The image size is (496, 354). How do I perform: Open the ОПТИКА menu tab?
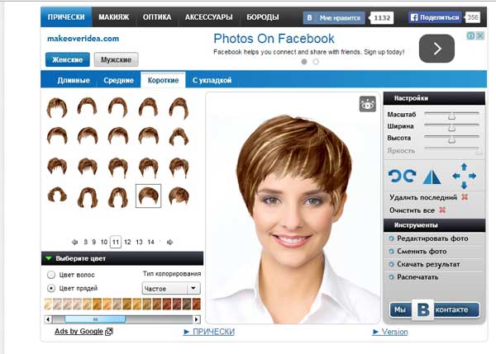[157, 17]
